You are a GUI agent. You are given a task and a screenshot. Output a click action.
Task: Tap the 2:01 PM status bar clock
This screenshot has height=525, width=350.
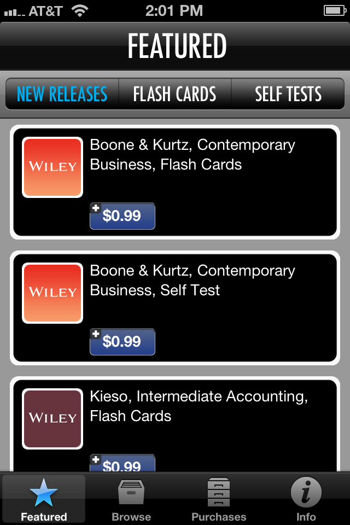coord(175,10)
